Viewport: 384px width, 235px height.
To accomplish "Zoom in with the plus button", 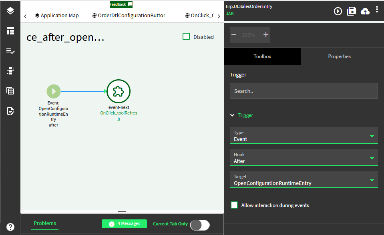I will pos(266,35).
